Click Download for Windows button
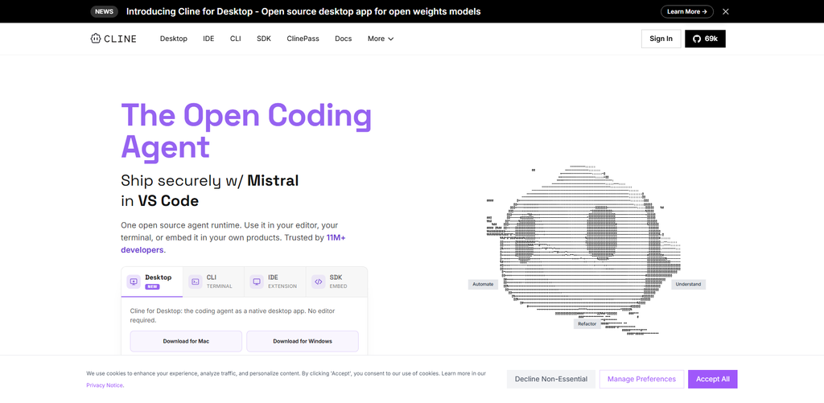The height and width of the screenshot is (403, 824). [303, 341]
